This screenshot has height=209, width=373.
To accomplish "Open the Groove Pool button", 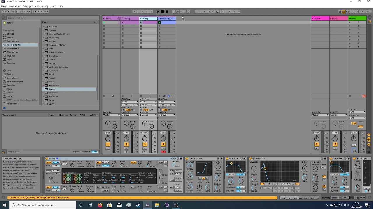I will (x=3, y=152).
